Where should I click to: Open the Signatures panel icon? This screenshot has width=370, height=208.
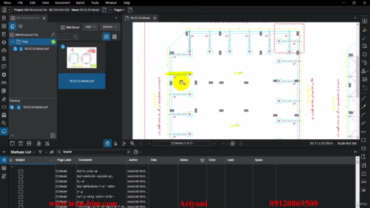(x=4, y=99)
